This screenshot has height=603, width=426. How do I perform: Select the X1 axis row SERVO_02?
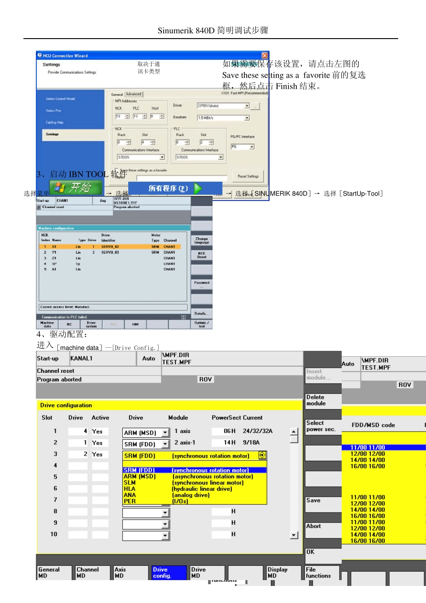pos(110,247)
